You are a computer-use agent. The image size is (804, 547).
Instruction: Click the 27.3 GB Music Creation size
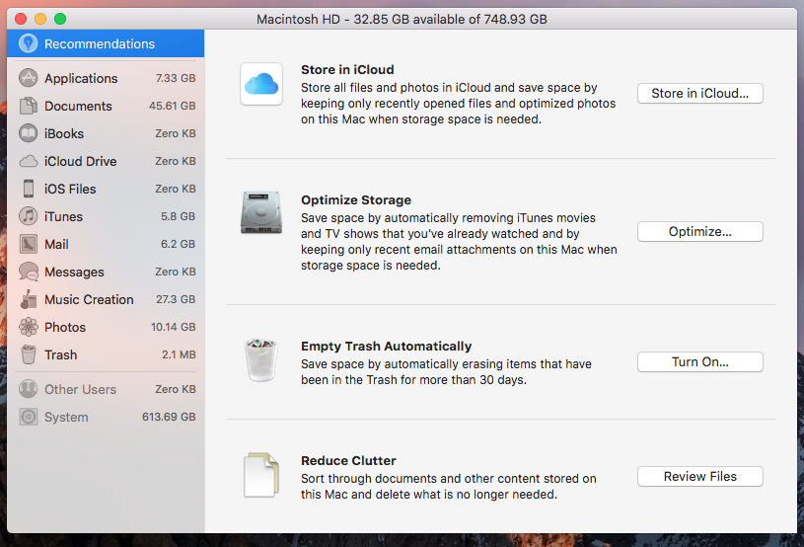click(x=176, y=299)
